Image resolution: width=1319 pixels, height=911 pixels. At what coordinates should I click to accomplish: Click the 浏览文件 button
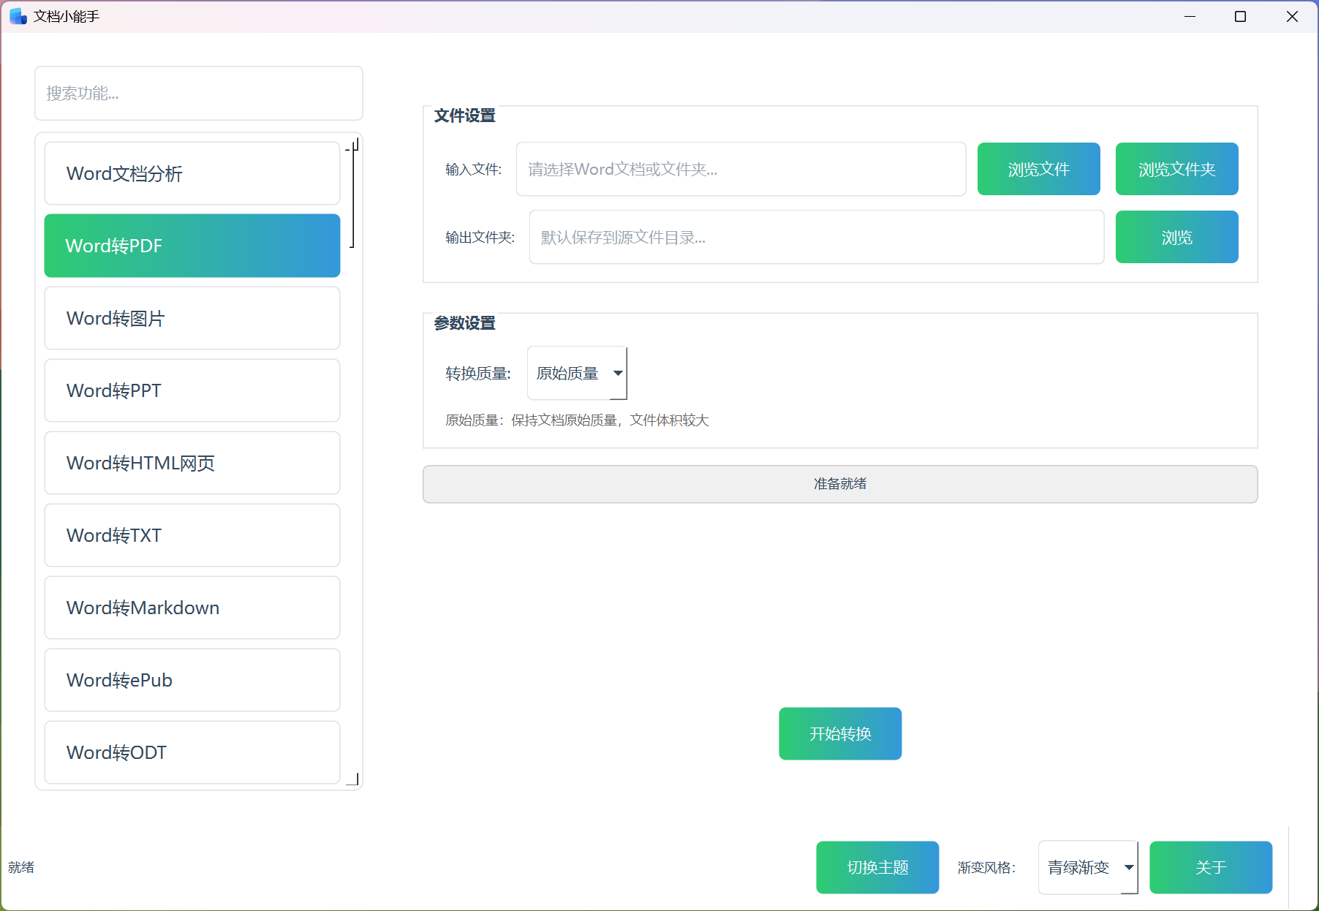[1038, 169]
